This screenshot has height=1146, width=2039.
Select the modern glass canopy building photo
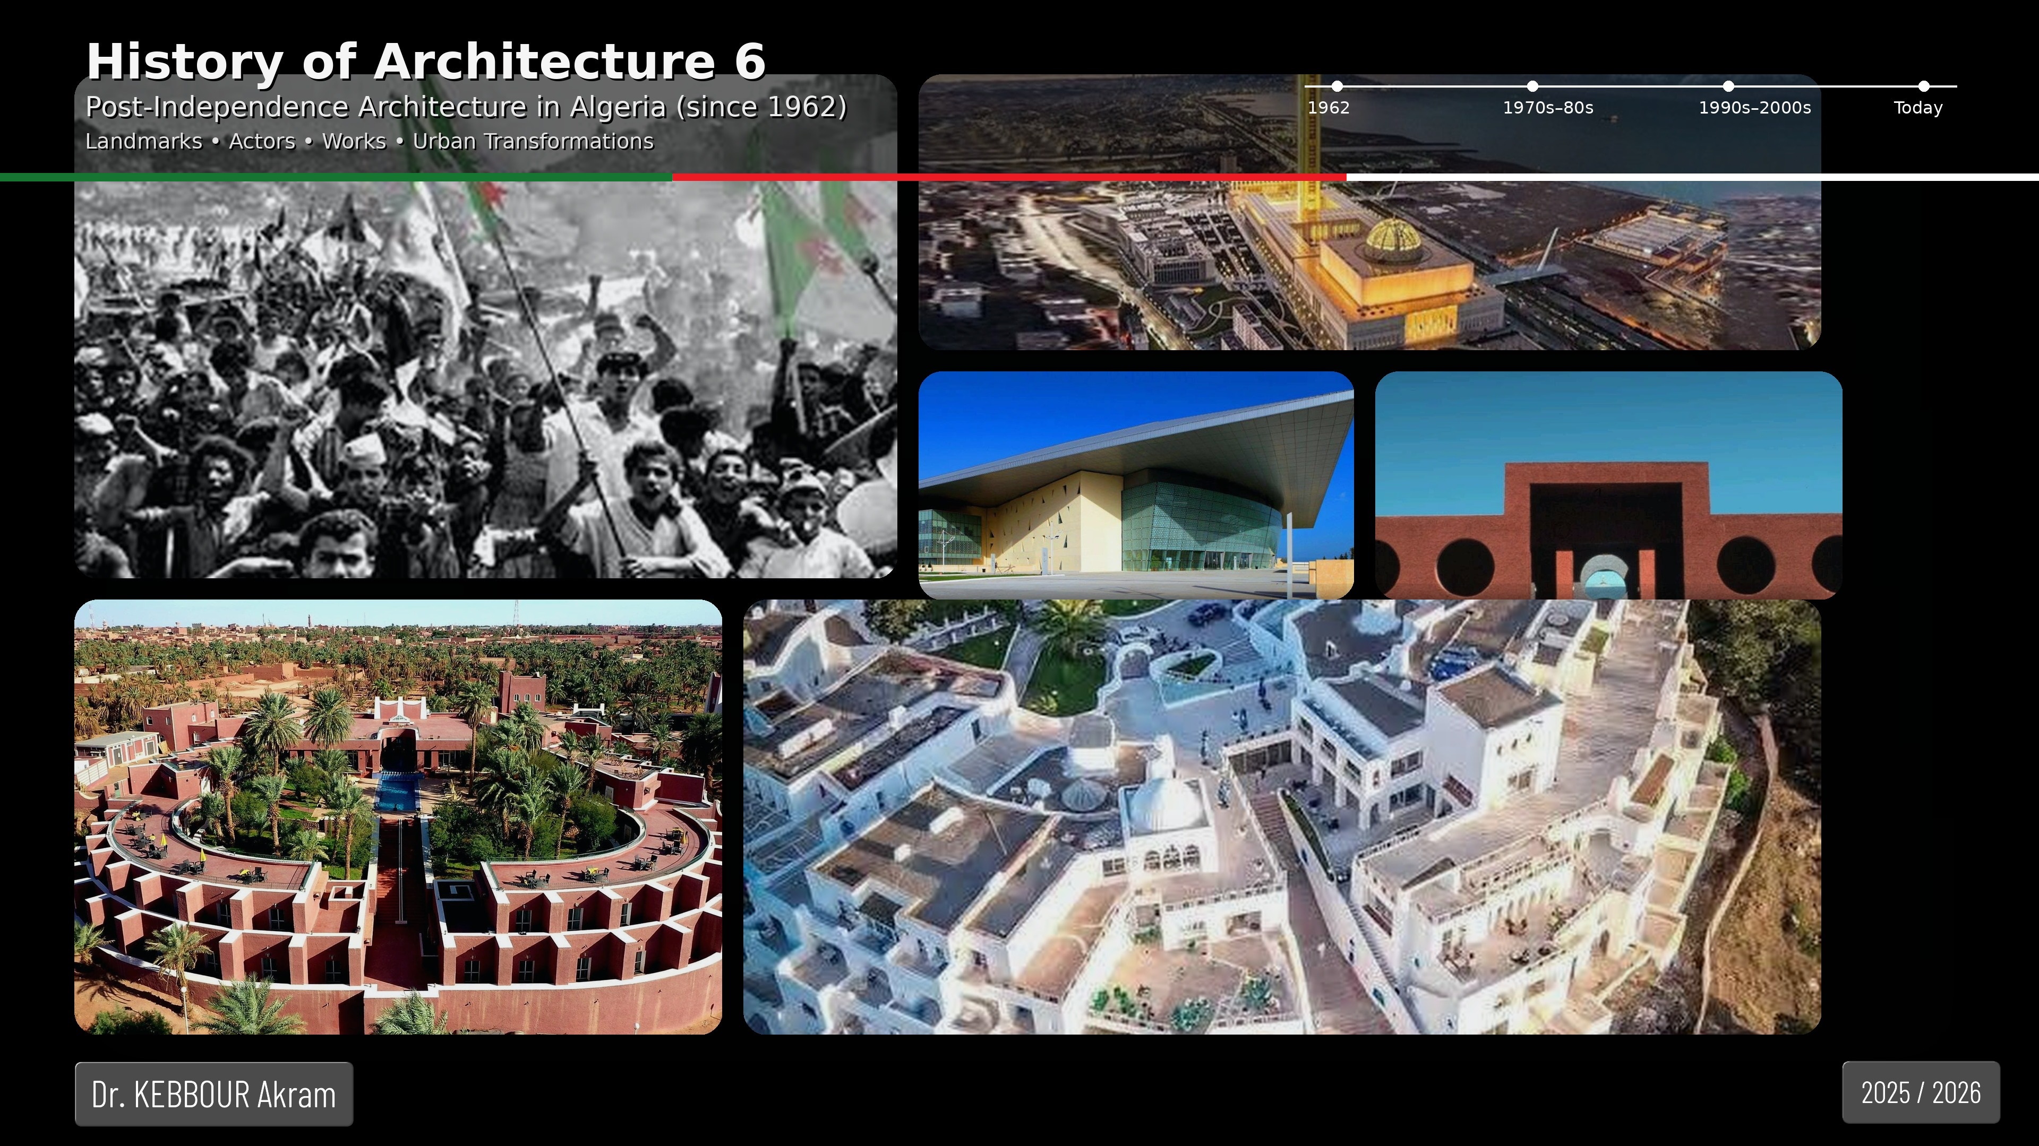coord(1136,485)
